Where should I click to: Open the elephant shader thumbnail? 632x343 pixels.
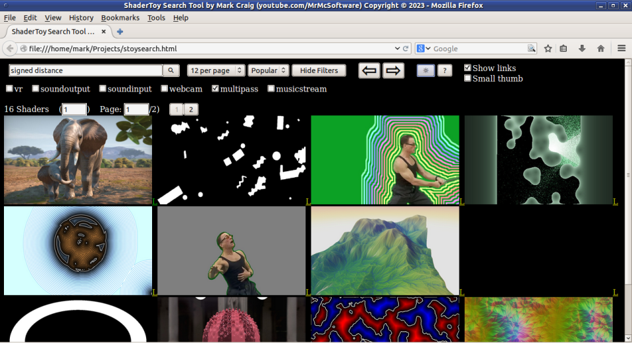click(78, 160)
